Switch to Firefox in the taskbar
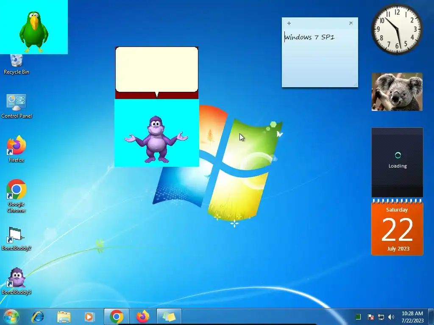The image size is (434, 325). (x=143, y=317)
